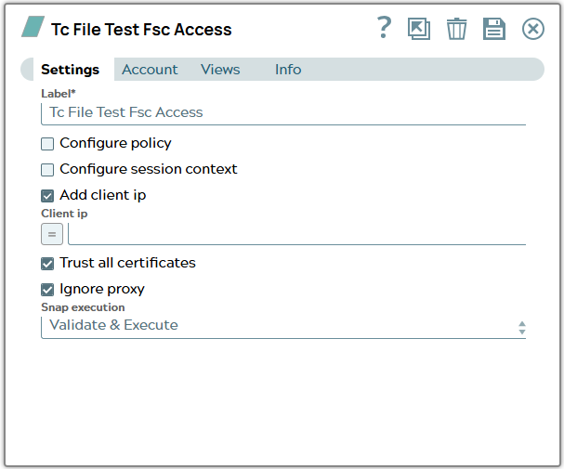Image resolution: width=564 pixels, height=469 pixels.
Task: Uncheck Trust all certificates
Action: [47, 264]
